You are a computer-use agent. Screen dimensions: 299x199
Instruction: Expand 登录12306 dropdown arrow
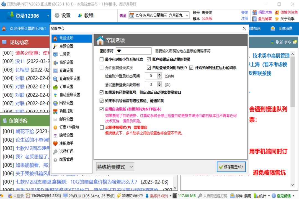pos(48,16)
